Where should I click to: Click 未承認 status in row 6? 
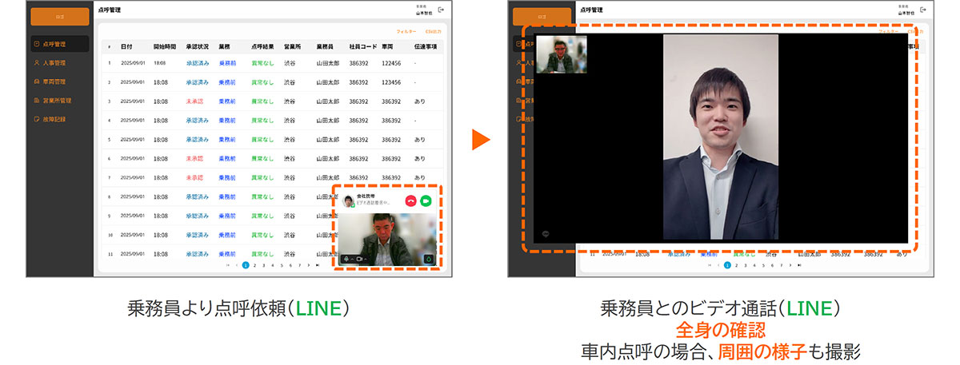point(194,159)
